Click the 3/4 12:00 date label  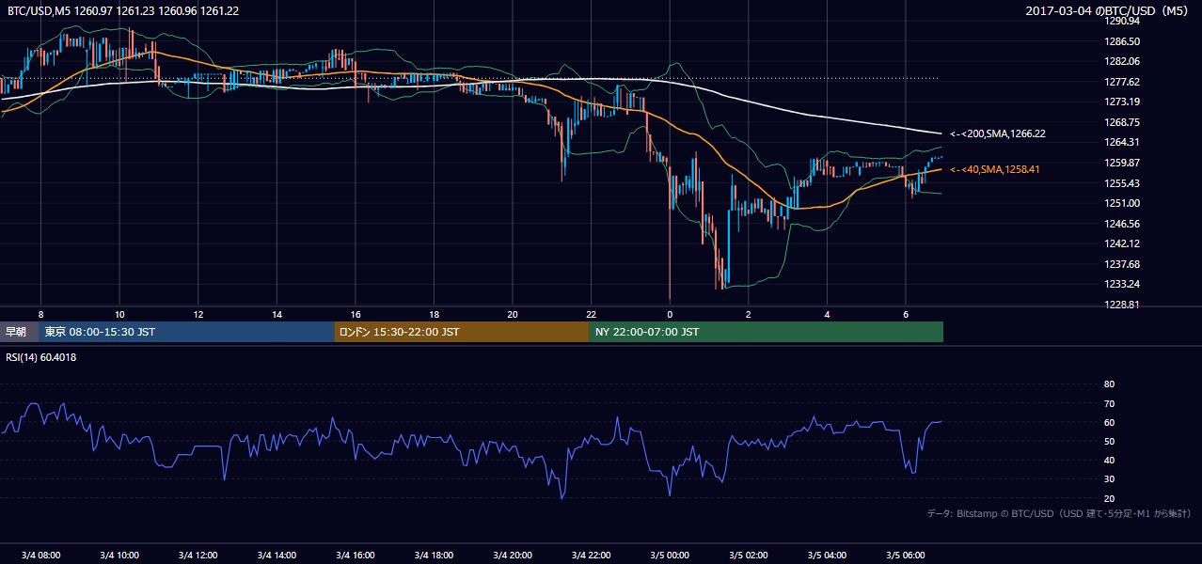click(198, 555)
